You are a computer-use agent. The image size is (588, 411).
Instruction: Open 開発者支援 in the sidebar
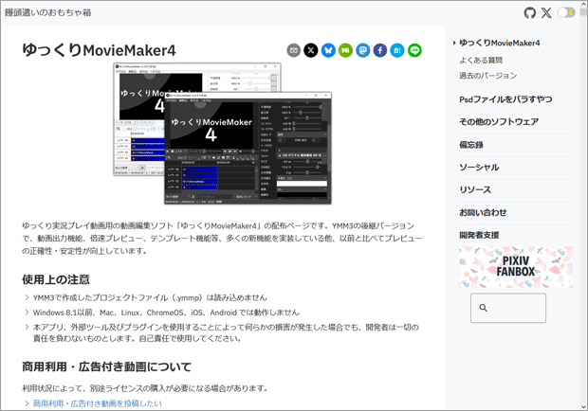(479, 235)
